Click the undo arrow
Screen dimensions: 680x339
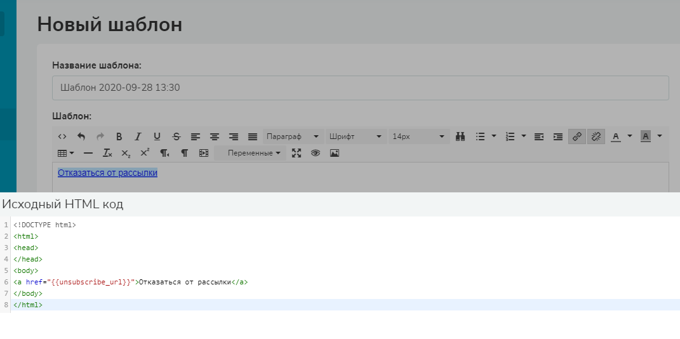(x=81, y=136)
